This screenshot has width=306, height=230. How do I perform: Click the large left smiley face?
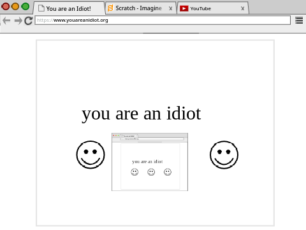tap(91, 155)
